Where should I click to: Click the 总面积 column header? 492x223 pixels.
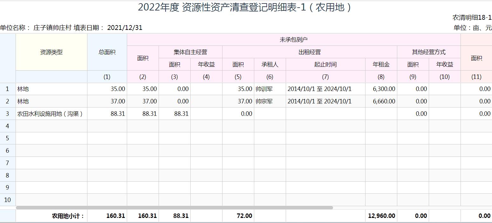click(107, 52)
